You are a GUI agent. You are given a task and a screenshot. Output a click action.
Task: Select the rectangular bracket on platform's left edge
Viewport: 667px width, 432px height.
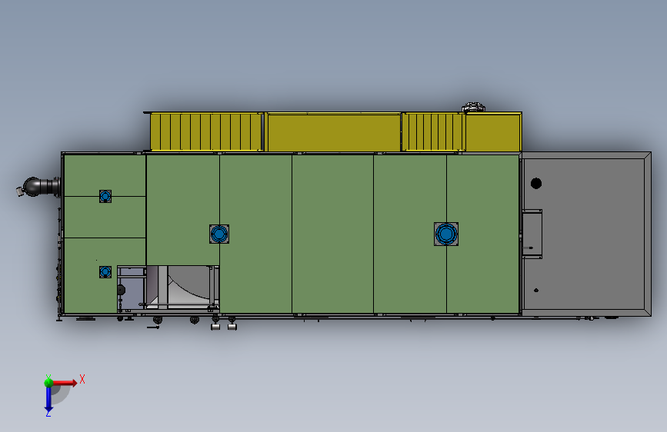point(532,234)
